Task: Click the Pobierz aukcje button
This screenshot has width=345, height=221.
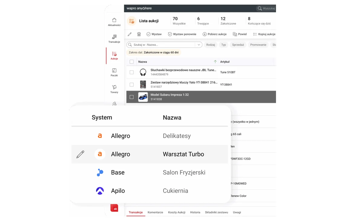Action: tap(215, 34)
